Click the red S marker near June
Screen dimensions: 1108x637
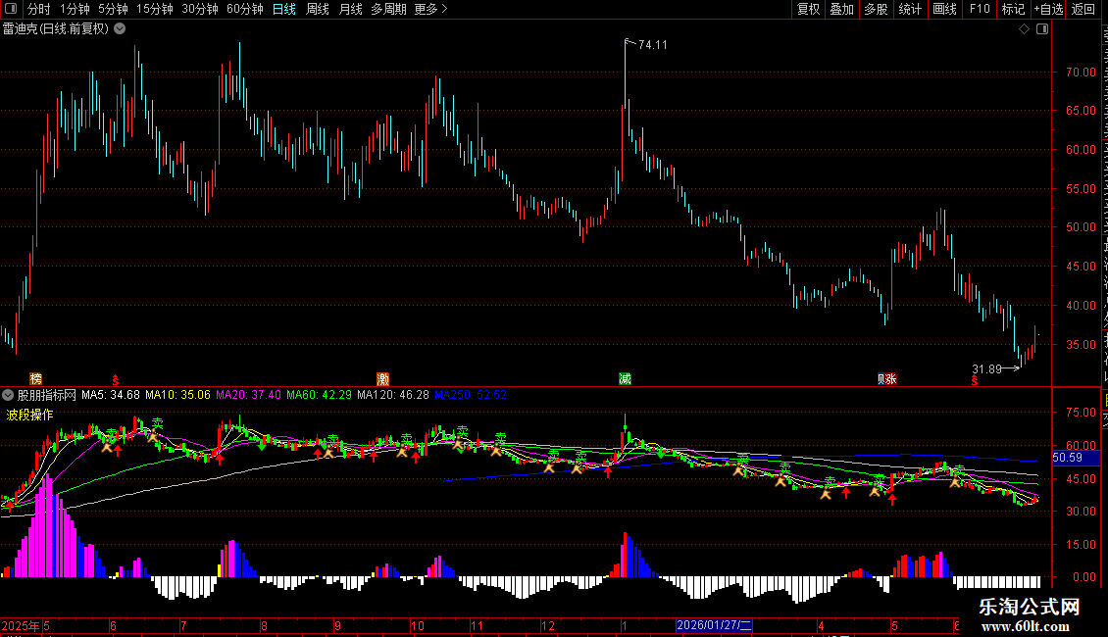tap(115, 380)
